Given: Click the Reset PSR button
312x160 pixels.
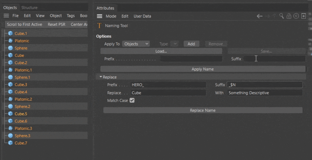Looking at the screenshot, I should 57,24.
